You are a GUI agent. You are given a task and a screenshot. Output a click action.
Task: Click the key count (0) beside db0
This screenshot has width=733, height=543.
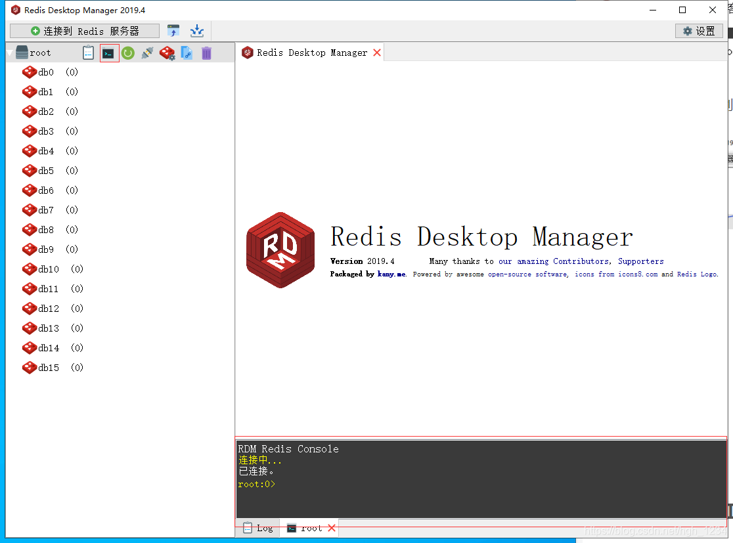72,72
